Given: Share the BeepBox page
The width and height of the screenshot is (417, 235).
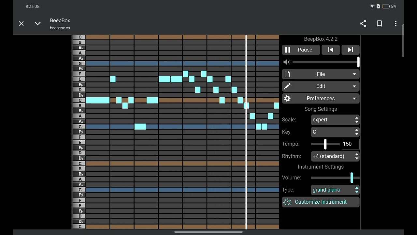Looking at the screenshot, I should click(x=363, y=23).
